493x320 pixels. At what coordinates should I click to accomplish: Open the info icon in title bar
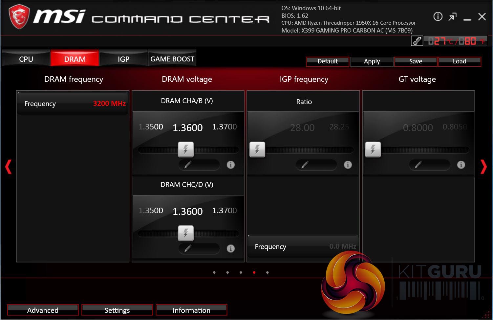pos(438,16)
